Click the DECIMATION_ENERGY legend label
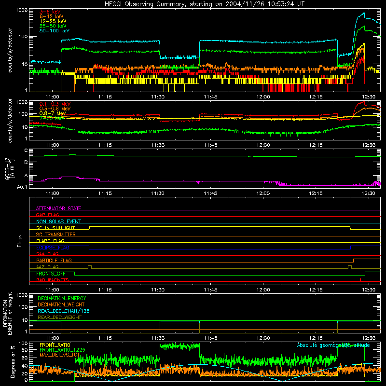The image size is (386, 386). (62, 298)
